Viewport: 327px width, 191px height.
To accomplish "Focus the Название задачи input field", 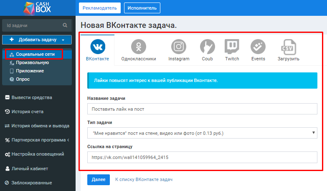I will (x=202, y=109).
